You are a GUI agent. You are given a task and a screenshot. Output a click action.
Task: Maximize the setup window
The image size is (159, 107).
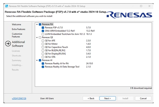141,6
